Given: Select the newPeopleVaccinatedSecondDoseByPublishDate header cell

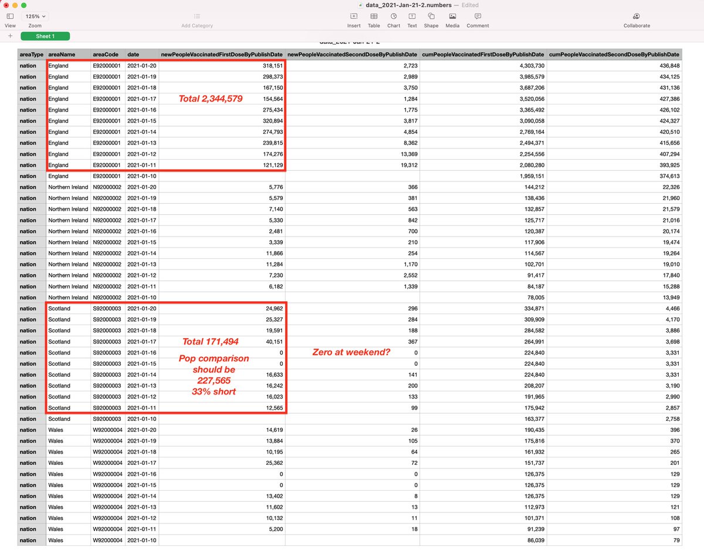Looking at the screenshot, I should tap(353, 54).
